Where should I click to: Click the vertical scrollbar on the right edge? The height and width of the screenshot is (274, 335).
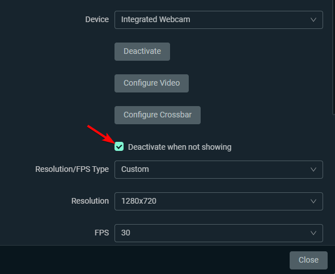pos(333,57)
